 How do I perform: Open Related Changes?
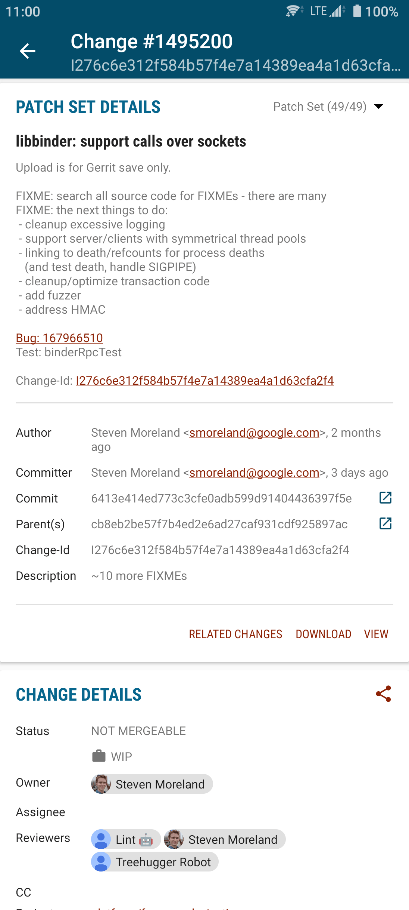(235, 634)
